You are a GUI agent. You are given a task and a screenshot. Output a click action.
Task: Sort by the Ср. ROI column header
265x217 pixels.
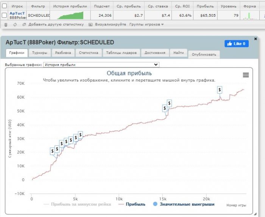click(182, 6)
